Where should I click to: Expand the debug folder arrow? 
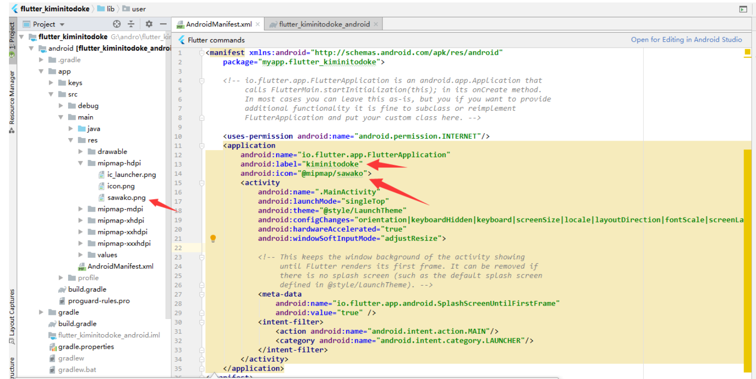pyautogui.click(x=62, y=105)
